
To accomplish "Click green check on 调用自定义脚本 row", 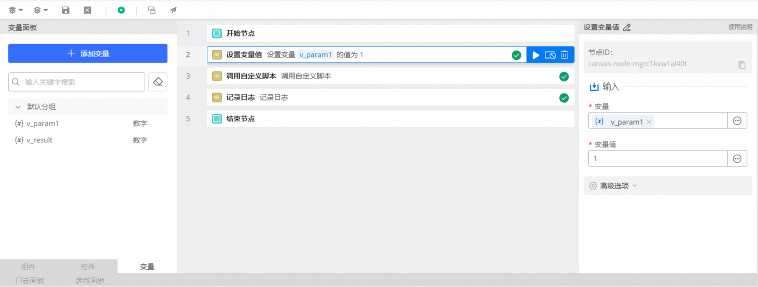I will 564,76.
